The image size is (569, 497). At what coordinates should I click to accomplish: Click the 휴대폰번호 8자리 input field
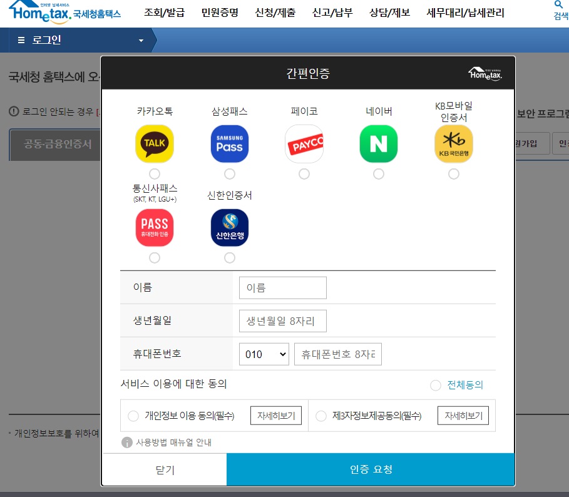(338, 354)
